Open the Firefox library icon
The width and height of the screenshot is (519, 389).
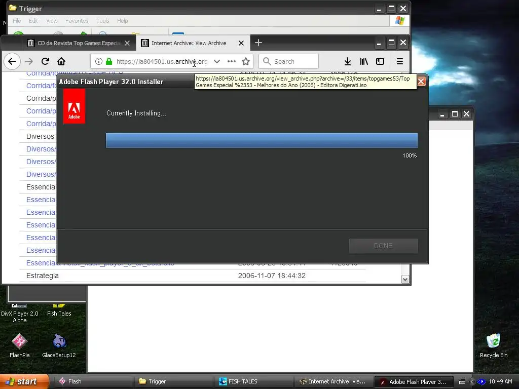click(364, 61)
